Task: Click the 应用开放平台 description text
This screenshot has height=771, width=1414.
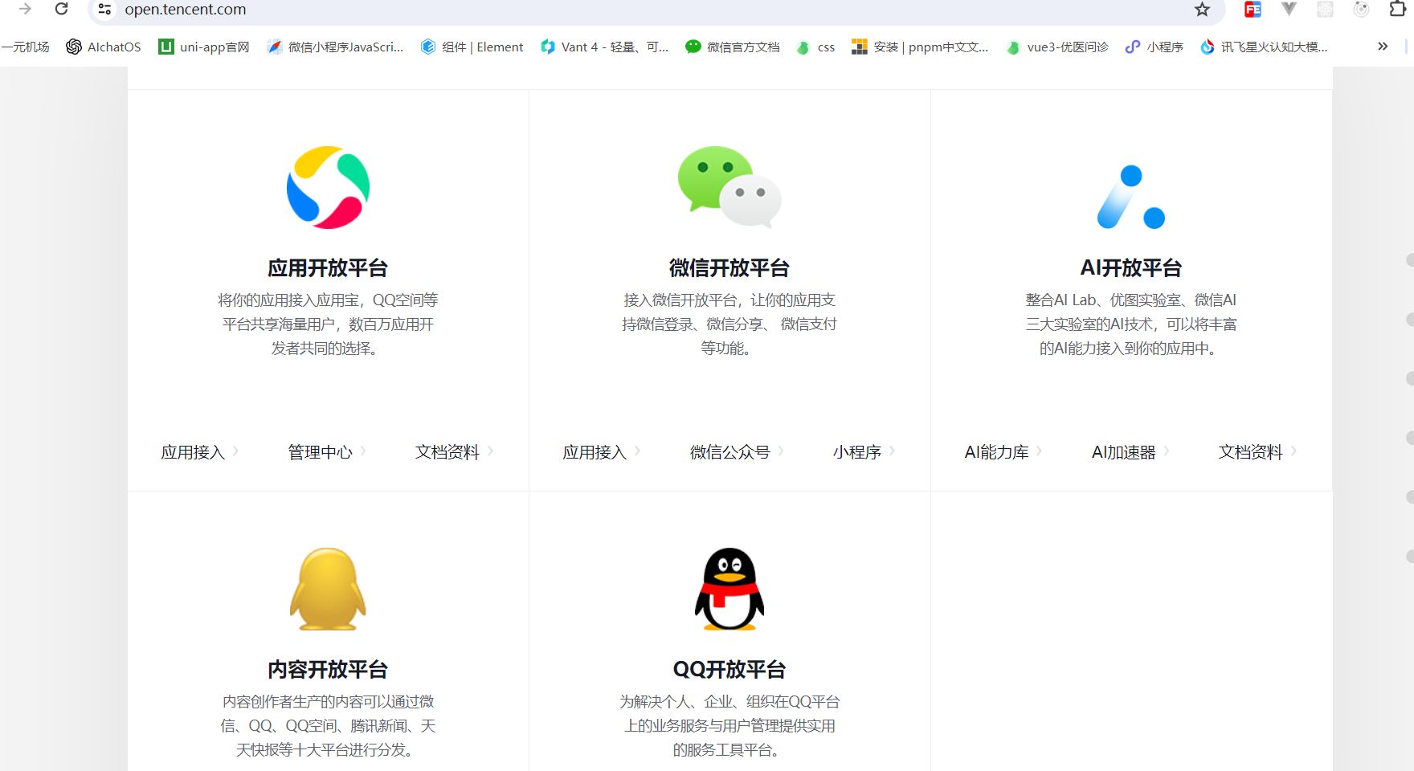Action: [328, 324]
